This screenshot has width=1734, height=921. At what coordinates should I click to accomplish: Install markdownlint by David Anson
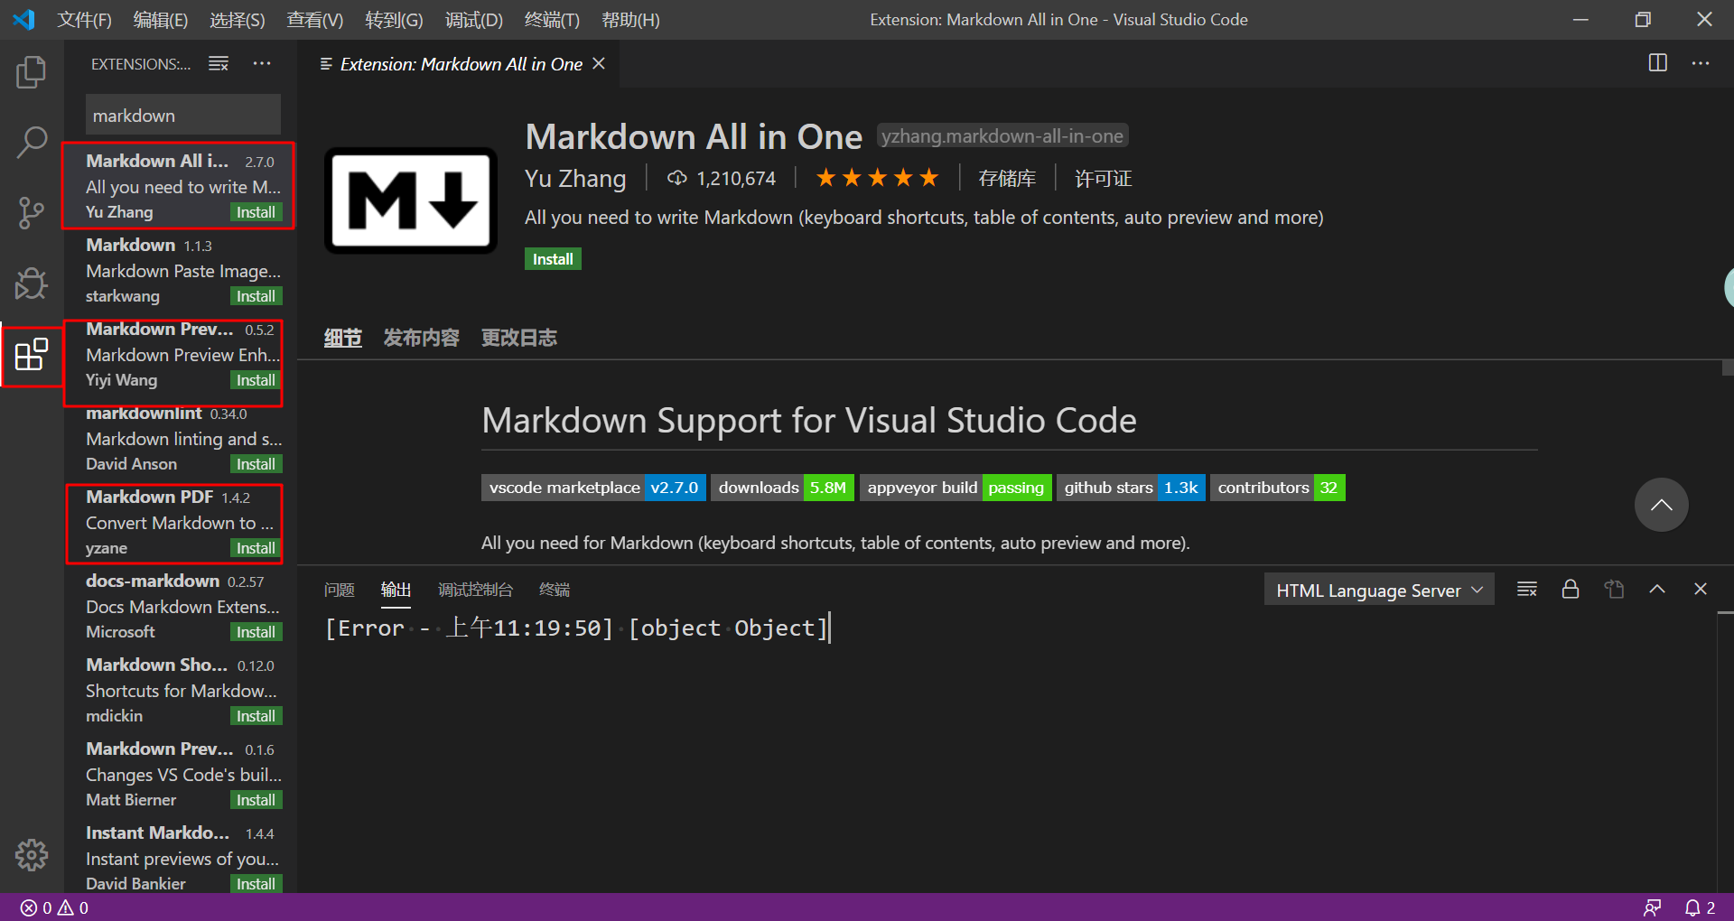pos(256,464)
